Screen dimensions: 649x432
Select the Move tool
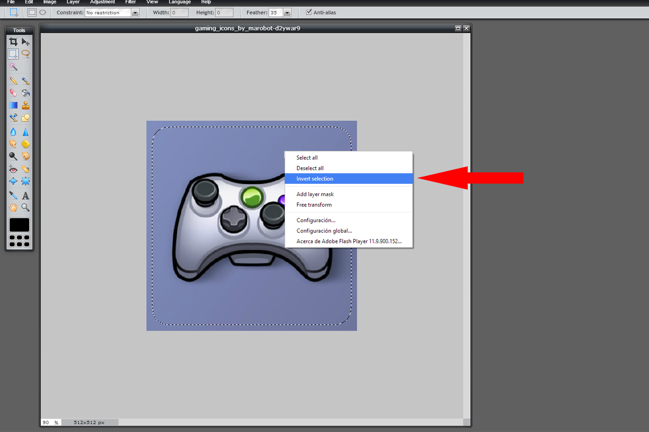pos(26,42)
